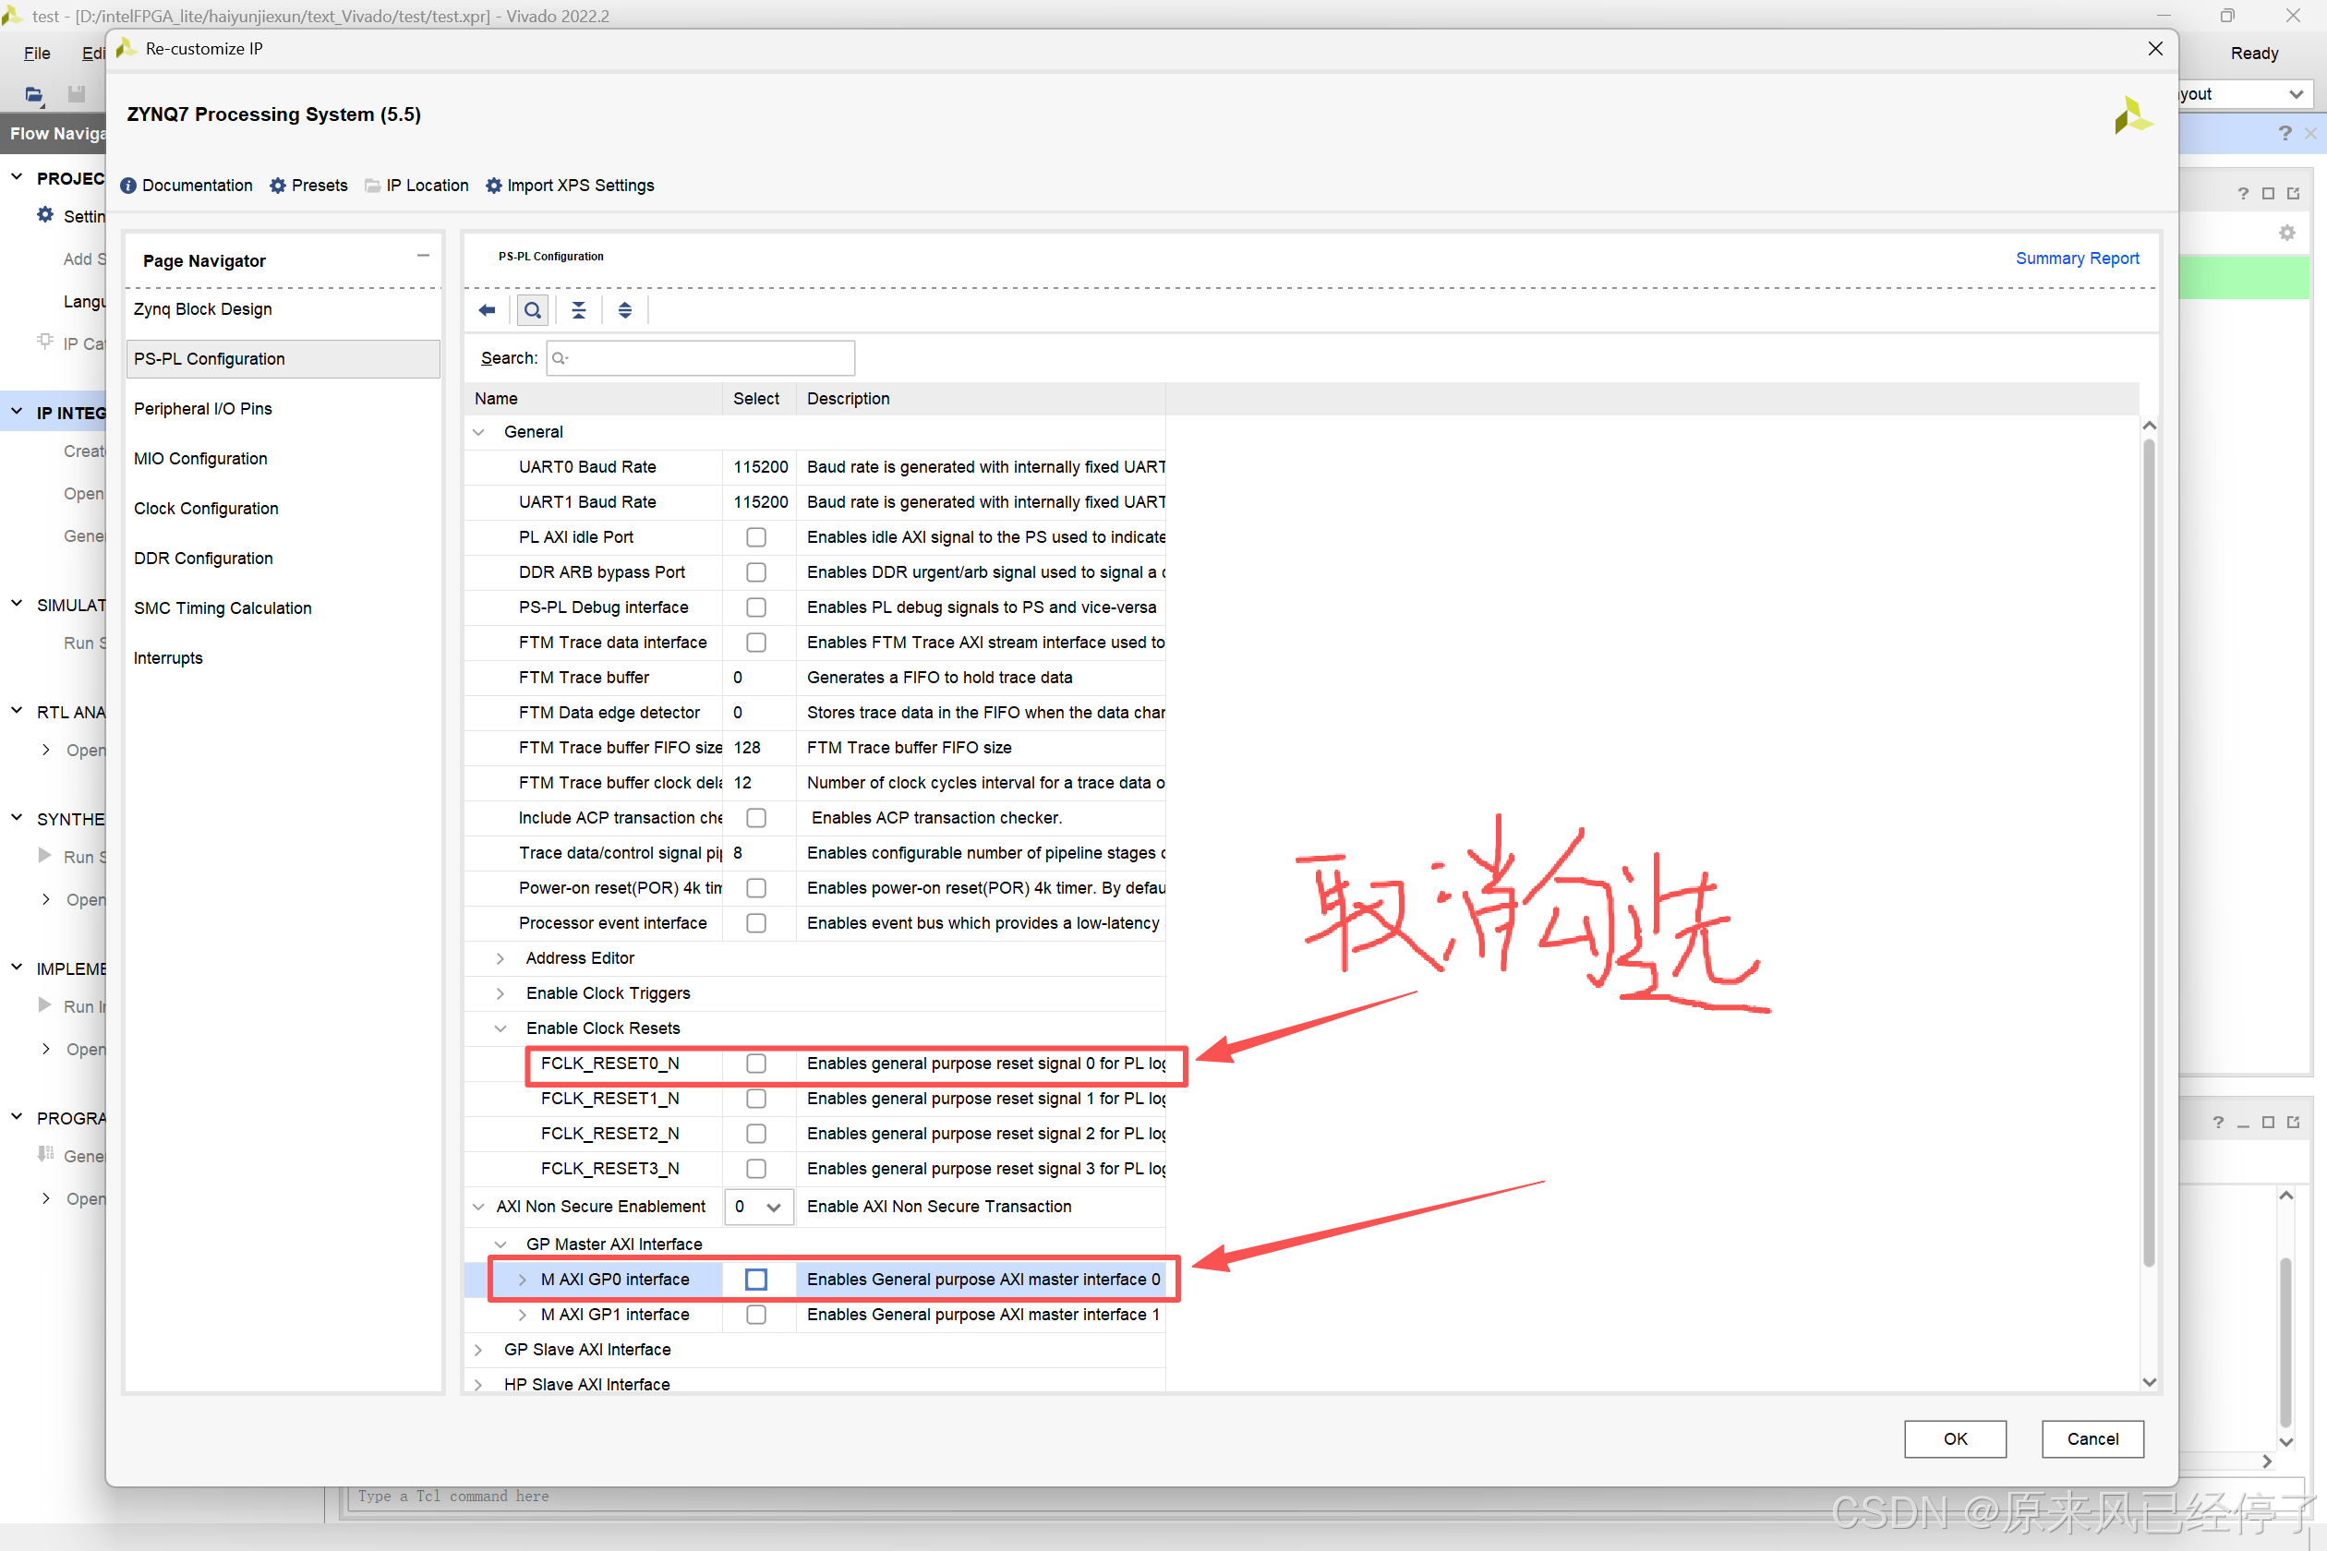
Task: Click the collapse all toolbar icon
Action: pyautogui.click(x=579, y=310)
